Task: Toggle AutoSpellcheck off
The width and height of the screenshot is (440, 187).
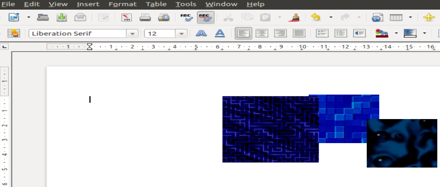Action: [x=206, y=17]
